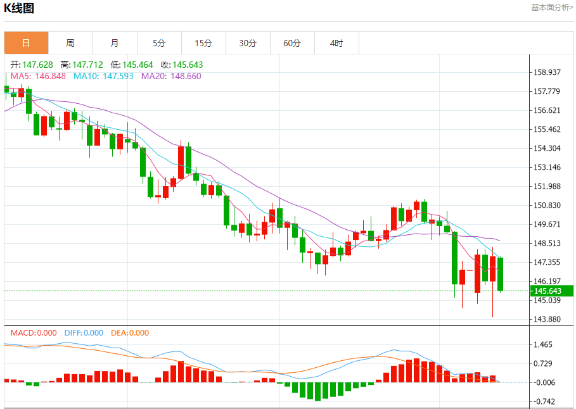
Task: Click the 1.465 MACD axis label
Action: point(543,344)
